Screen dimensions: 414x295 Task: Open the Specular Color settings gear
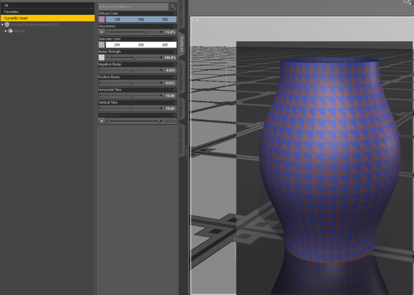pos(175,39)
